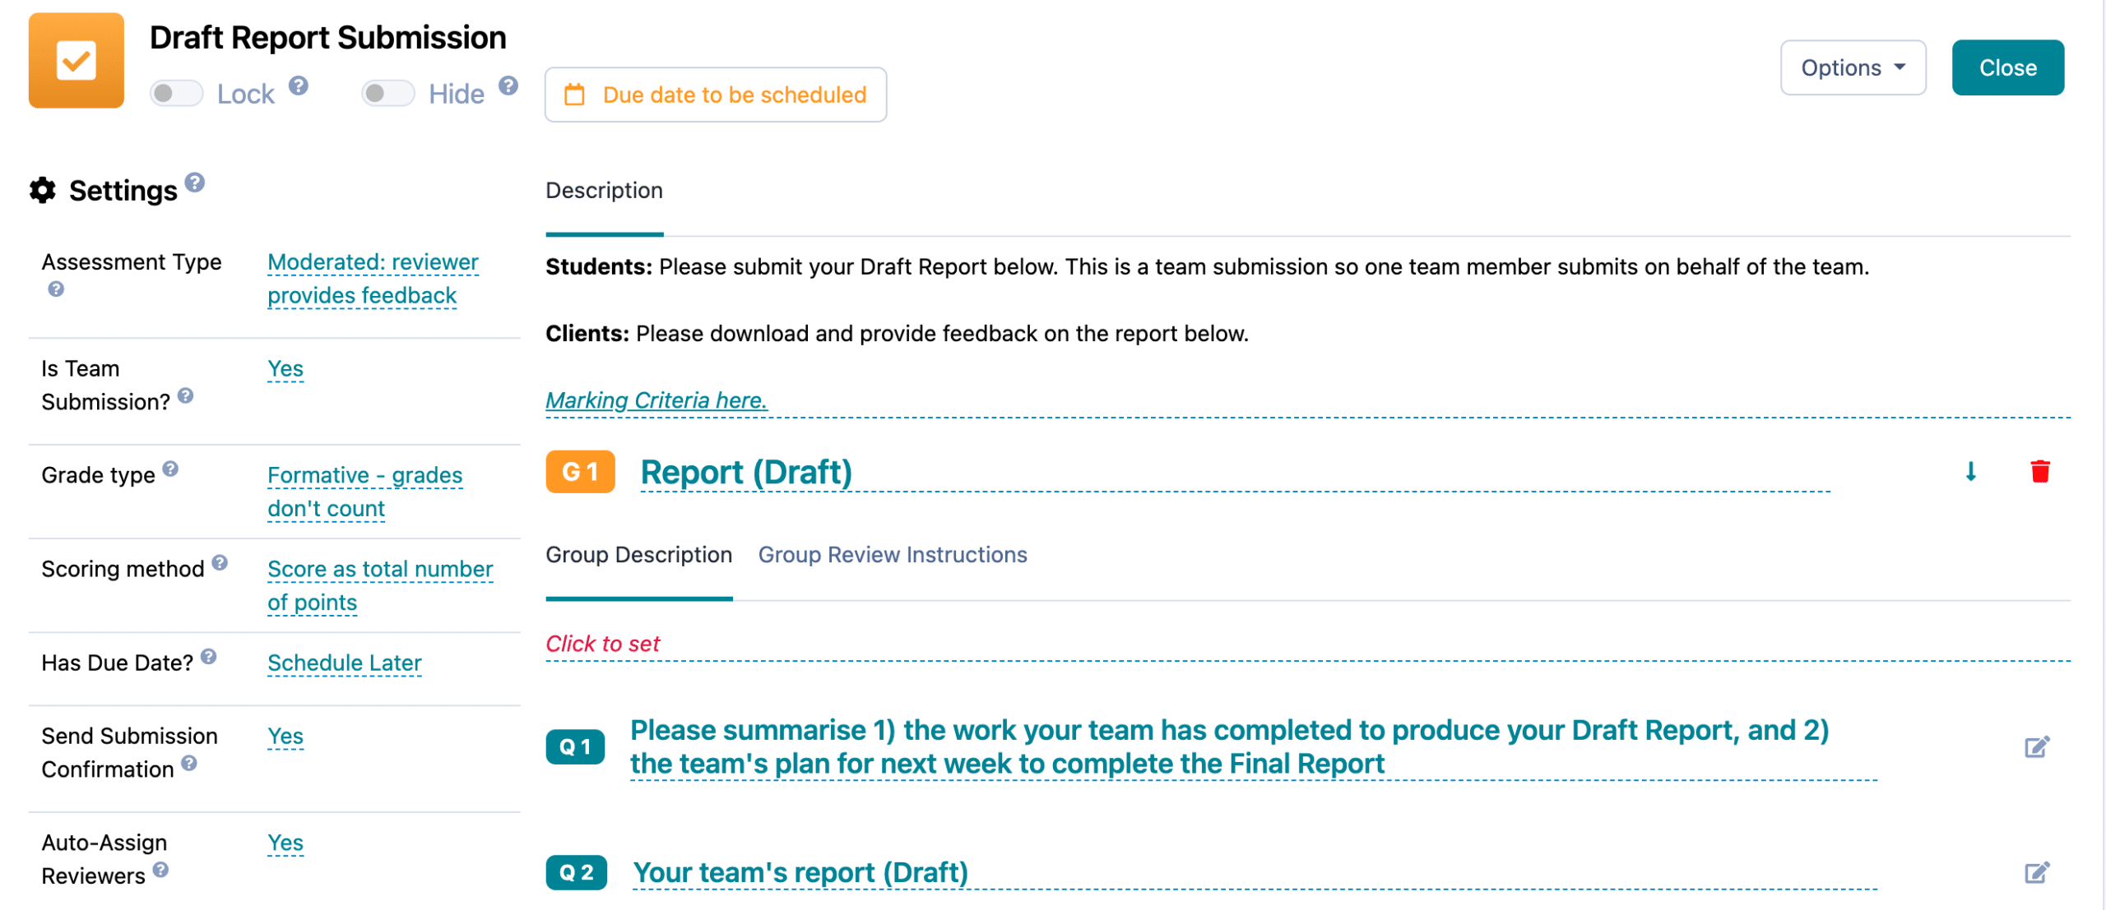Open the Marking Criteria here link
Viewport: 2106px width, 910px height.
coord(656,400)
